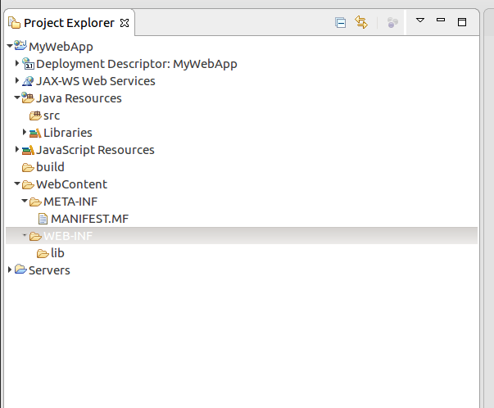The width and height of the screenshot is (494, 408).
Task: Click the JAX-WS Web Services icon
Action: pos(28,81)
